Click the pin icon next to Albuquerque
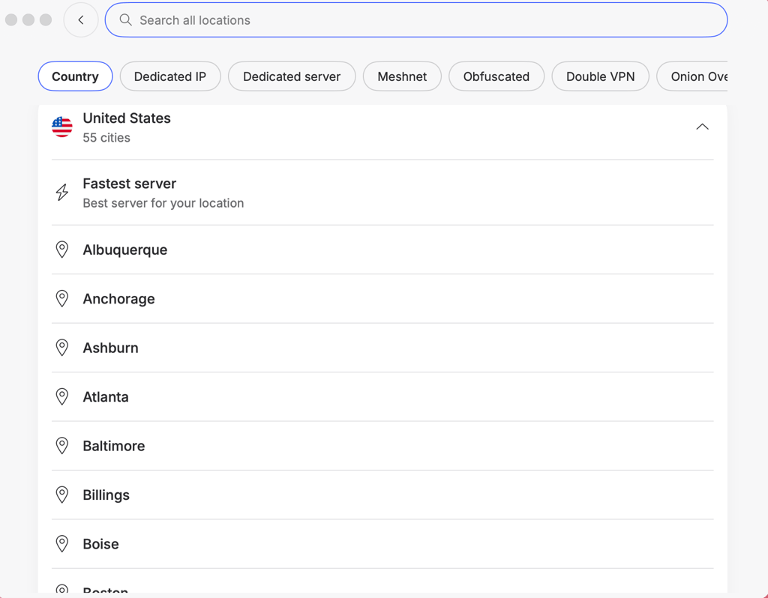 pyautogui.click(x=62, y=250)
